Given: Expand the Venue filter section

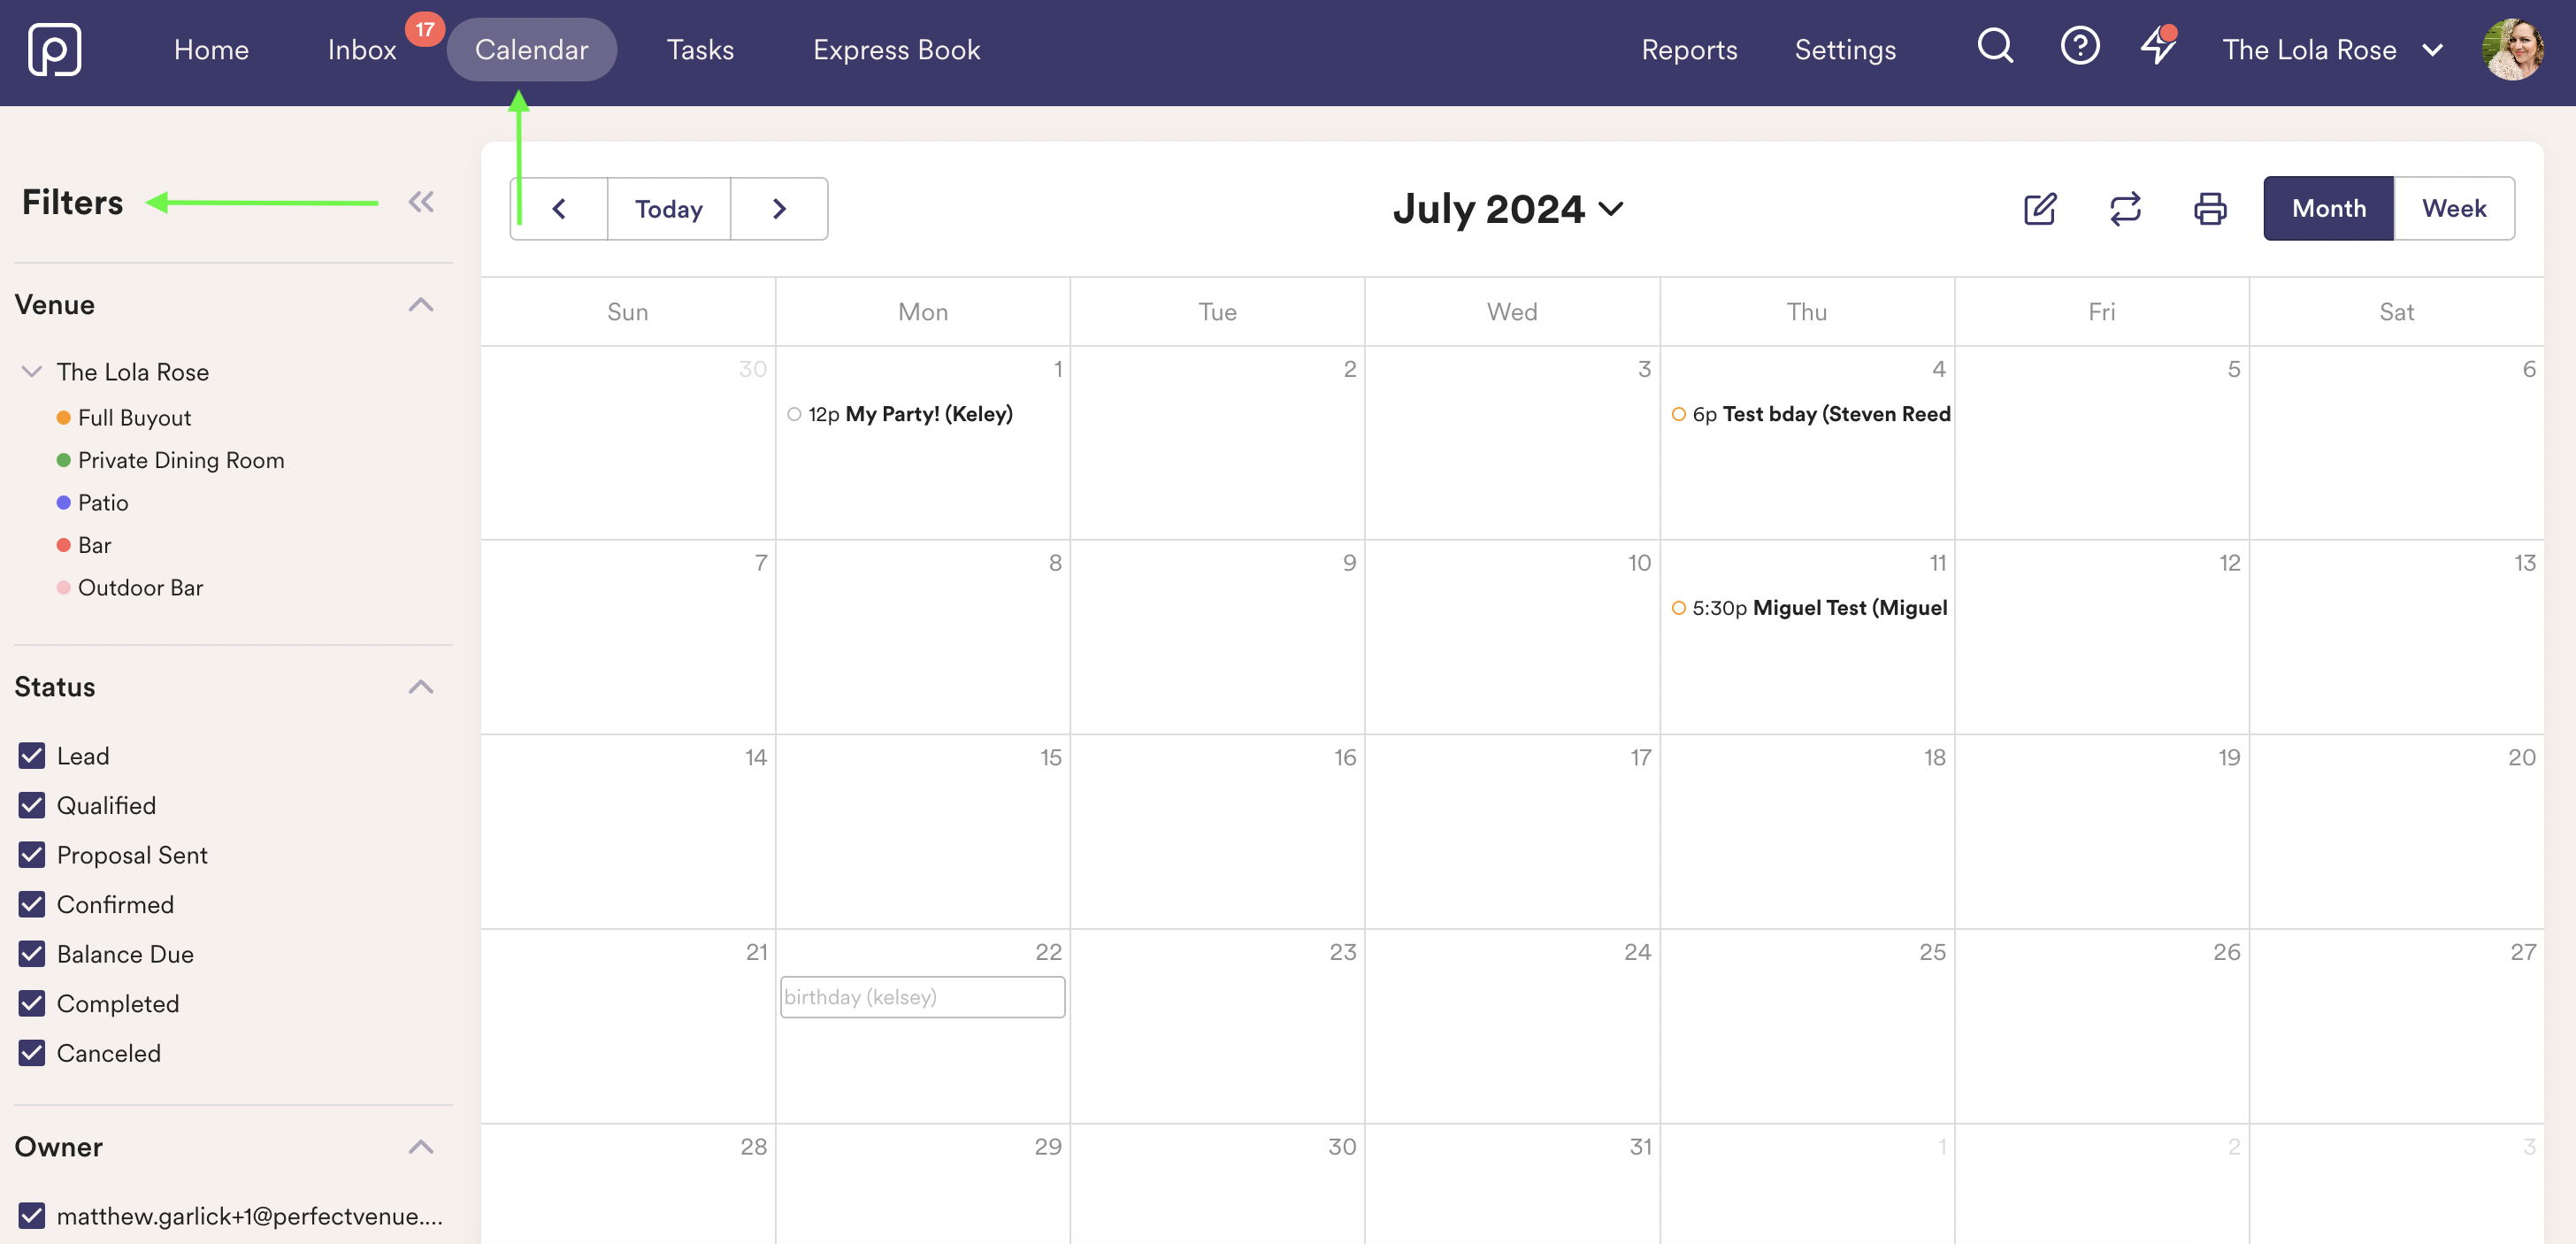Looking at the screenshot, I should (422, 304).
